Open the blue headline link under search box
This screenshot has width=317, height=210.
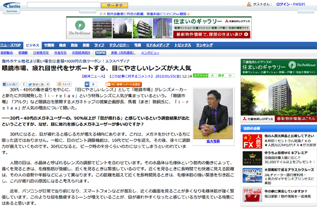(x=146, y=14)
